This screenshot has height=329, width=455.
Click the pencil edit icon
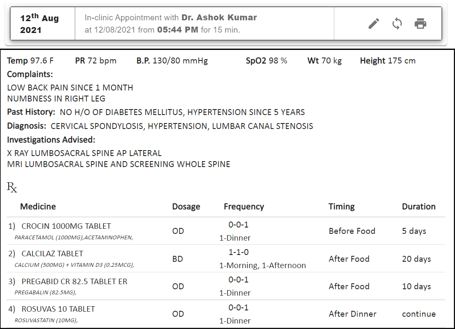click(374, 24)
